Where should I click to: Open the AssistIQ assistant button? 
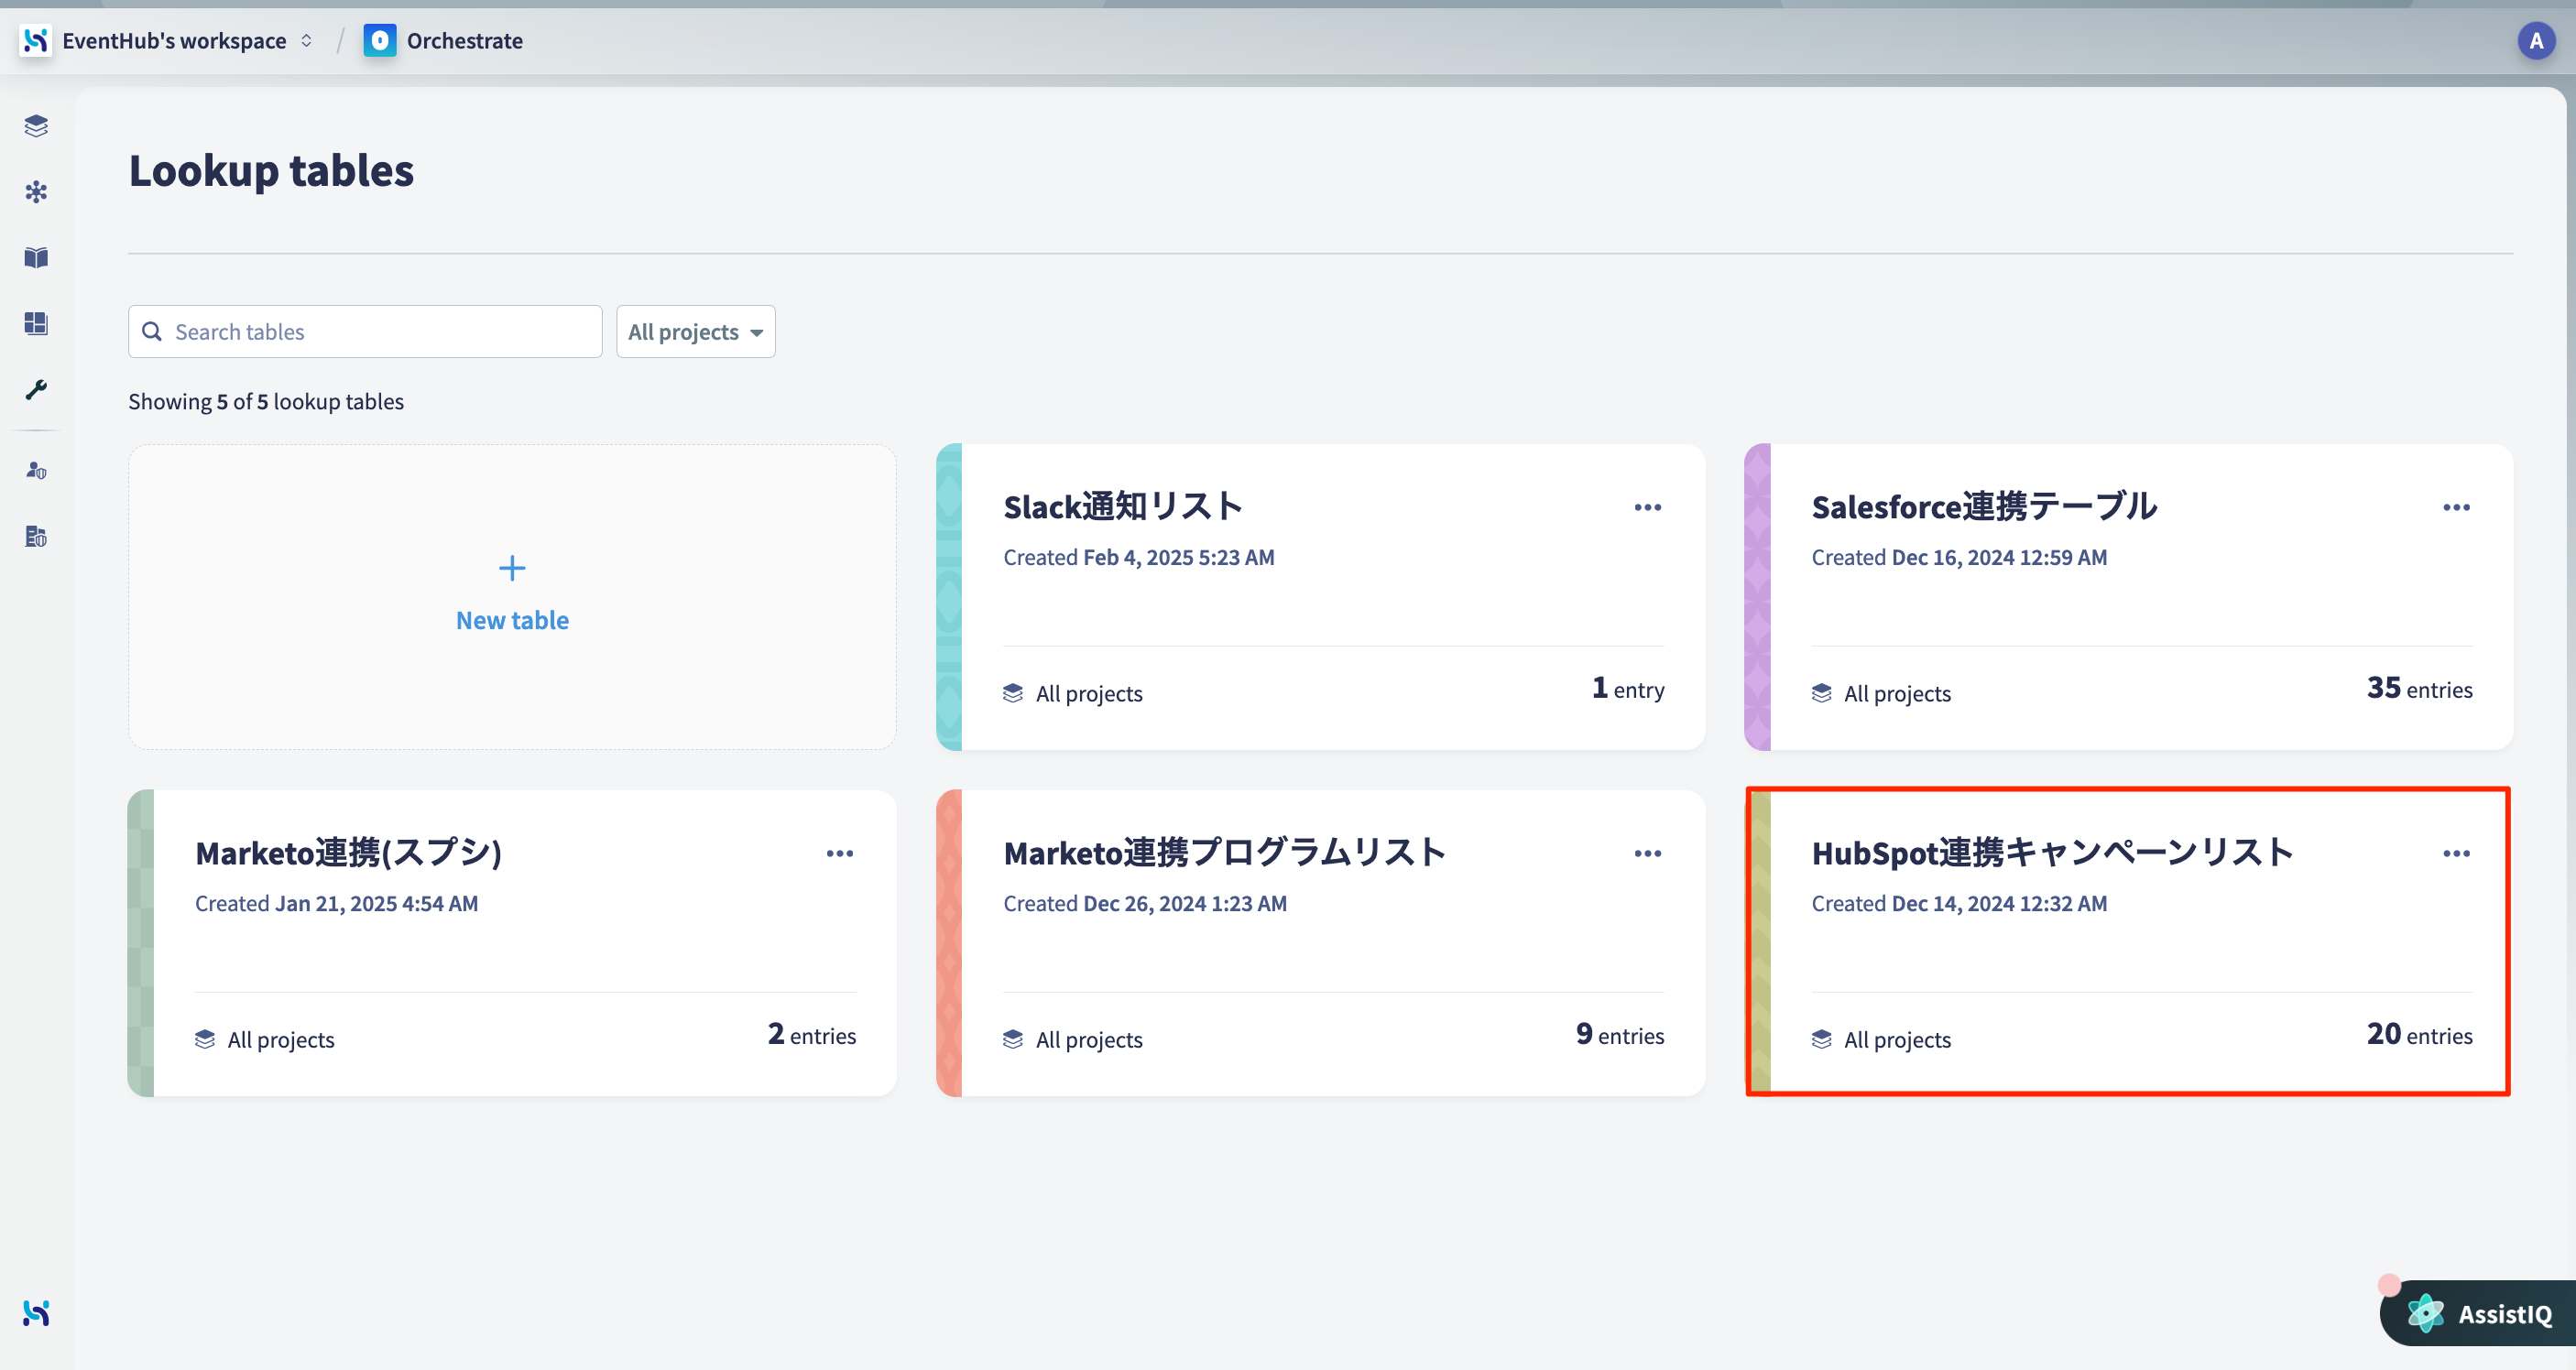point(2477,1313)
